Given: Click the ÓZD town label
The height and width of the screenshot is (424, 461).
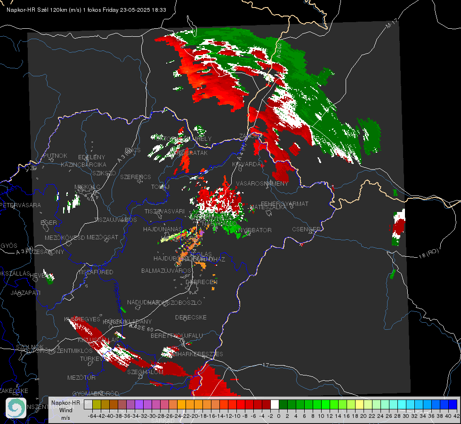Looking at the screenshot, I should tap(31, 168).
